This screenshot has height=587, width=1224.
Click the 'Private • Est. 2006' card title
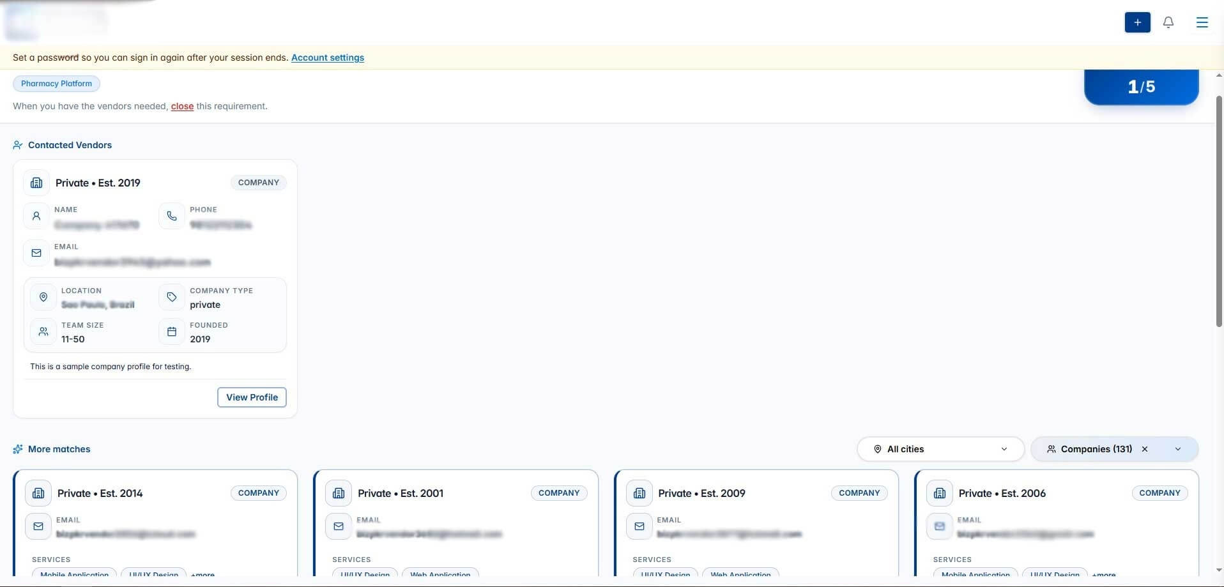coord(1002,493)
